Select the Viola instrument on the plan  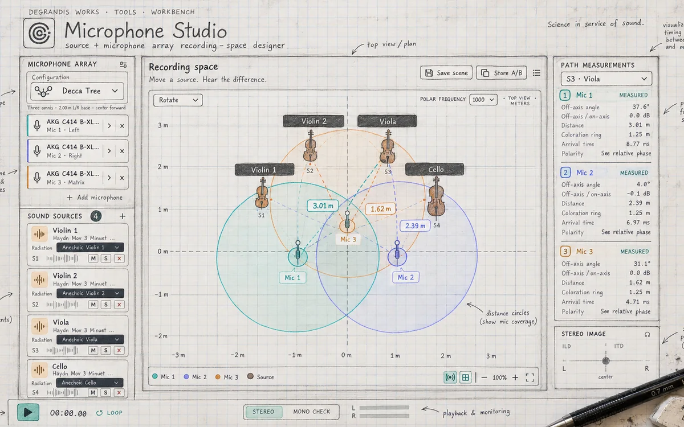(388, 147)
